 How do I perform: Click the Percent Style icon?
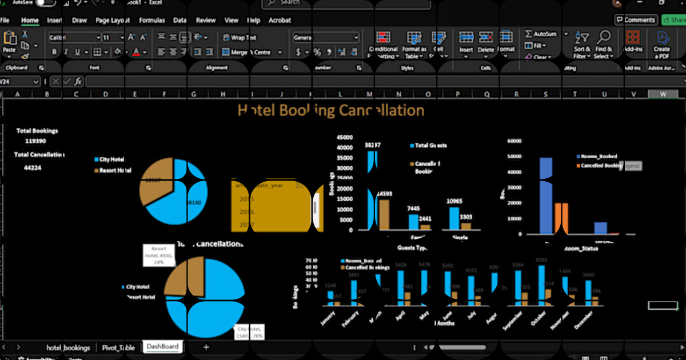pos(316,52)
